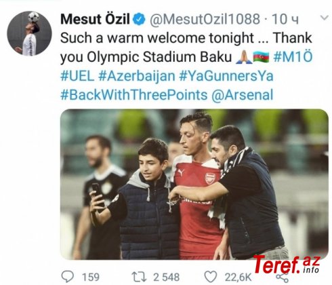Click the blue verified badge
332x285 pixels.
[139, 19]
